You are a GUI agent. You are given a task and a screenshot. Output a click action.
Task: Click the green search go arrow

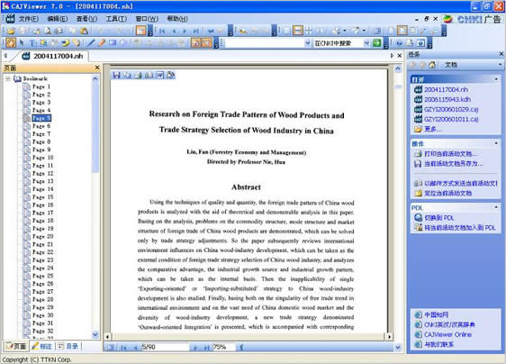click(x=376, y=43)
